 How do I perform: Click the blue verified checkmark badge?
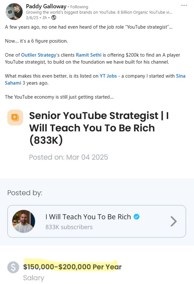point(137,217)
